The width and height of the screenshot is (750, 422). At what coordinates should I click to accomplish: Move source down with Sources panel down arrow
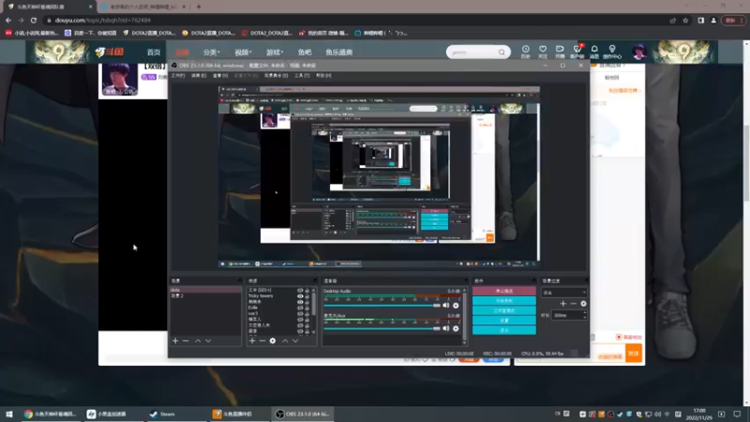click(295, 340)
